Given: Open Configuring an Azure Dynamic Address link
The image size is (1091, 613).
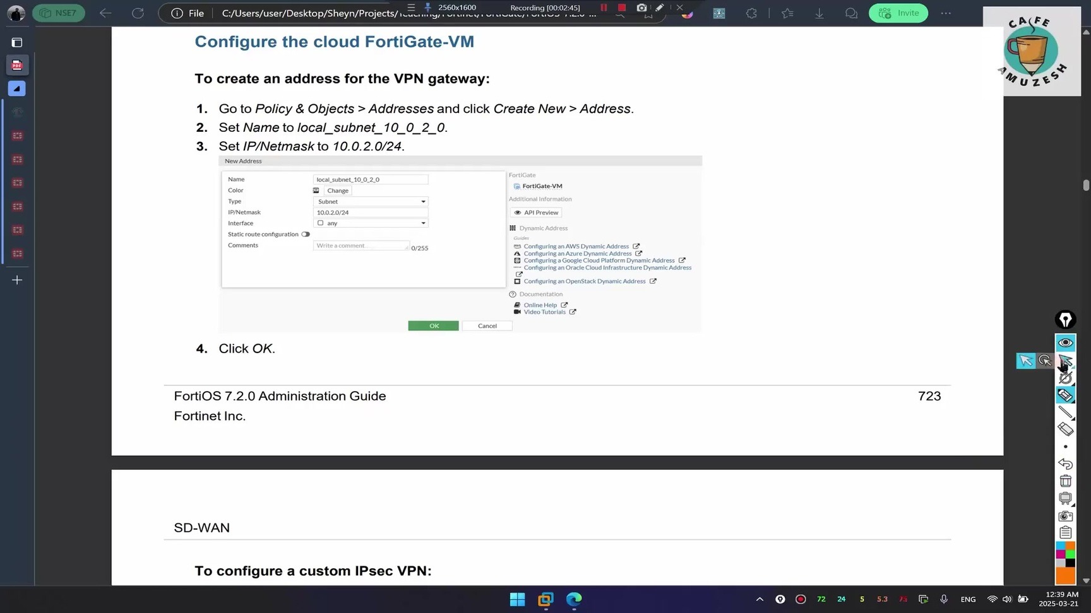Looking at the screenshot, I should [578, 254].
